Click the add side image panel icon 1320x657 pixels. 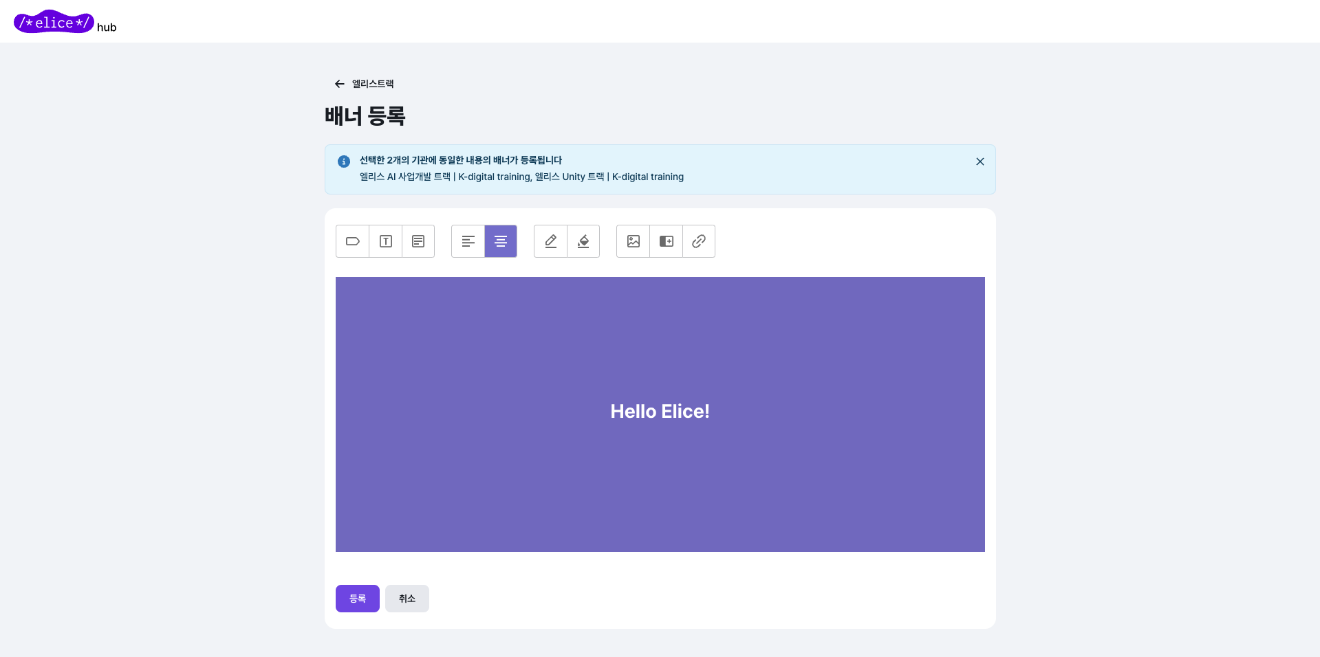[x=667, y=241]
